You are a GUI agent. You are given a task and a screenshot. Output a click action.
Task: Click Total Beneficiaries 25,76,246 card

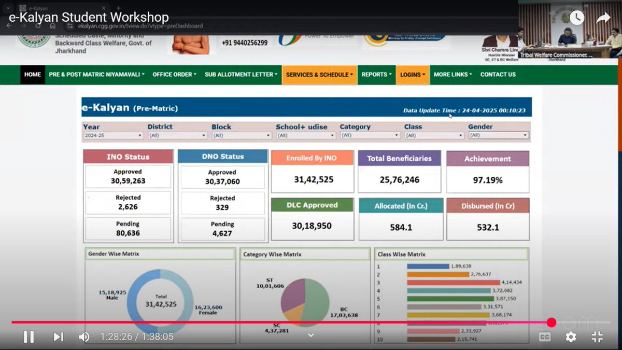(399, 172)
